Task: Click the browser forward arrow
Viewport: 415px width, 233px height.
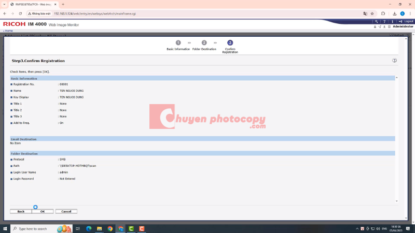Action: (12, 14)
